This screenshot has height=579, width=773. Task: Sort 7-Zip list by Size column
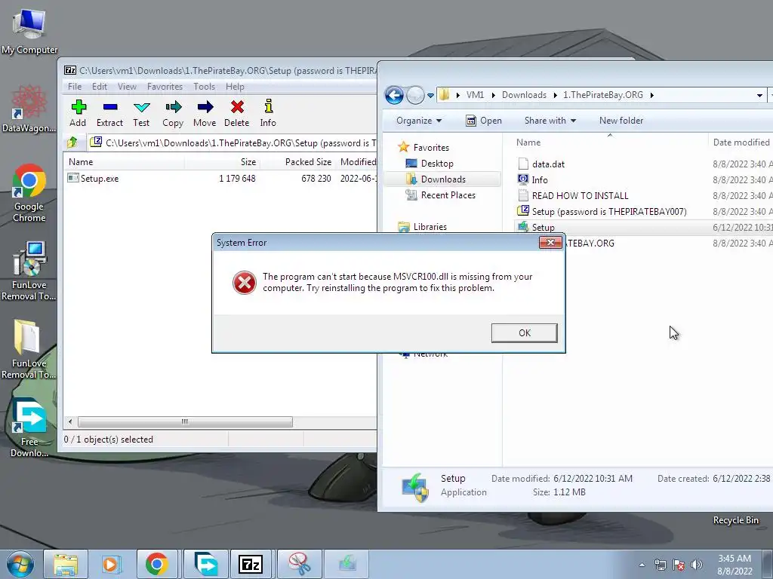pyautogui.click(x=223, y=162)
